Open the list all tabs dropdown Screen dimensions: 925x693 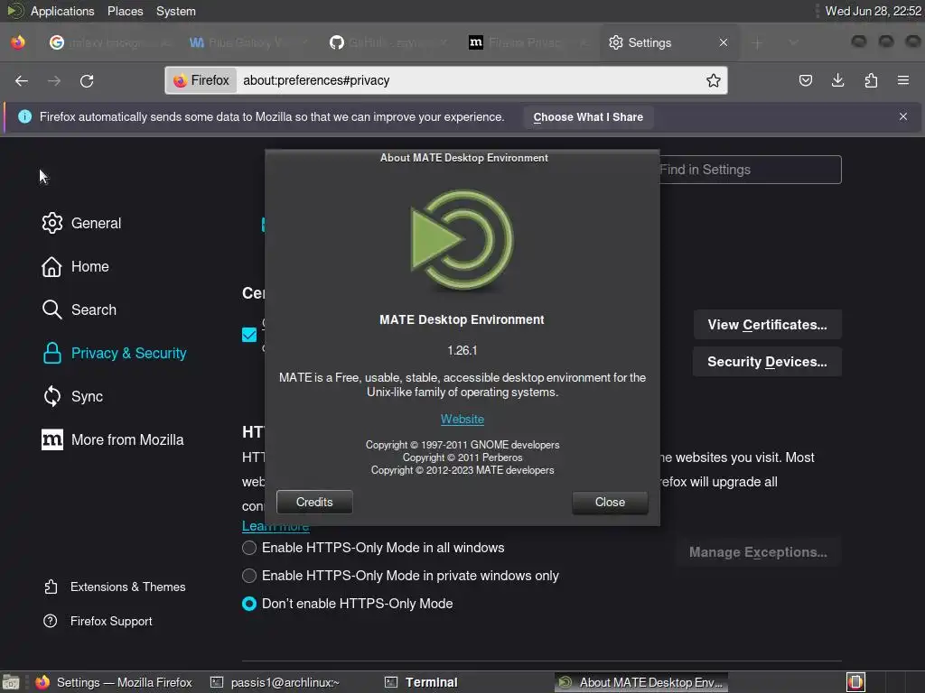pos(793,43)
